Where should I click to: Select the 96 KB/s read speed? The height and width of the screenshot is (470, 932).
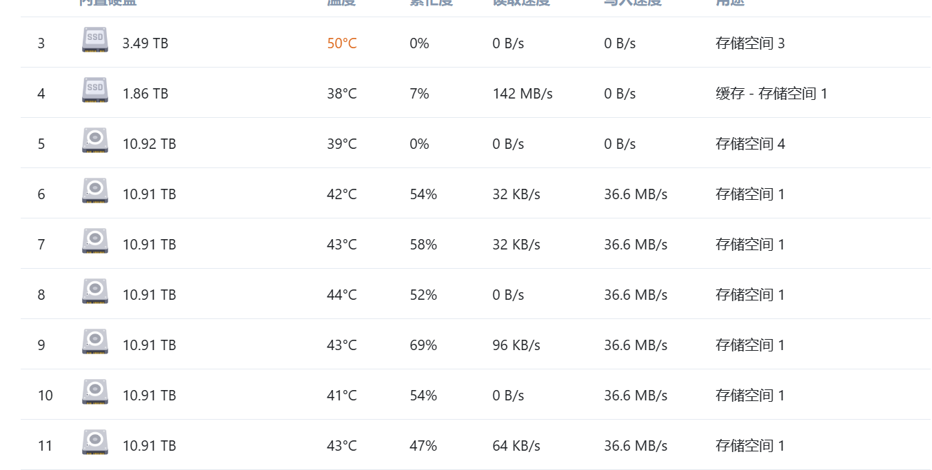(x=516, y=345)
